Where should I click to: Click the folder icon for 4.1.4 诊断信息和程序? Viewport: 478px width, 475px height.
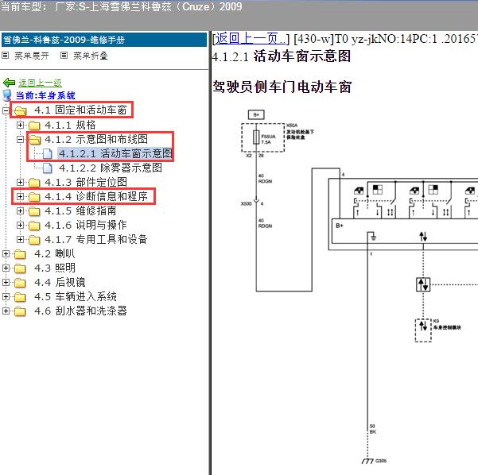point(34,197)
